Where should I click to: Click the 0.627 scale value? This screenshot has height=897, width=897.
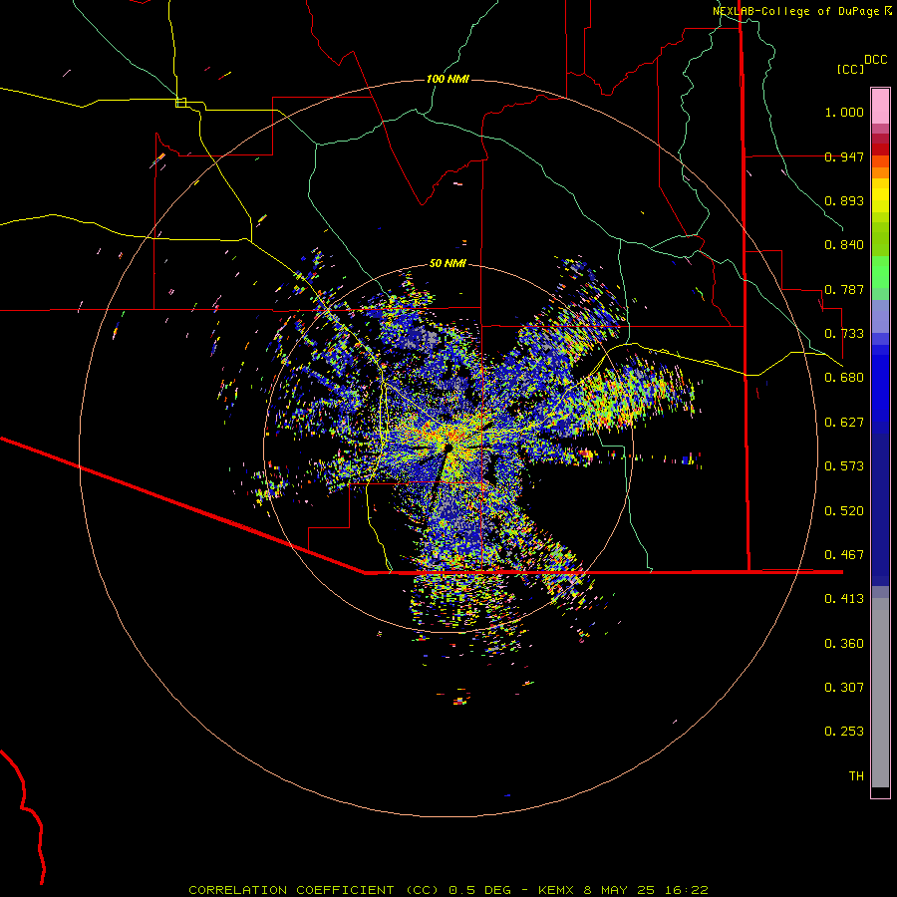844,423
